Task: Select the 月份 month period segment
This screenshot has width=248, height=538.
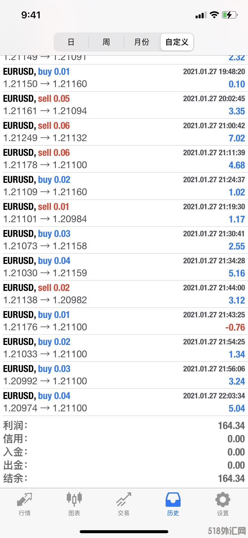Action: coord(142,42)
